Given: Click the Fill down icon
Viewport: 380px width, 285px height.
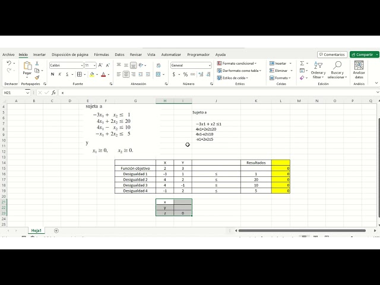Looking at the screenshot, I should click(x=302, y=71).
